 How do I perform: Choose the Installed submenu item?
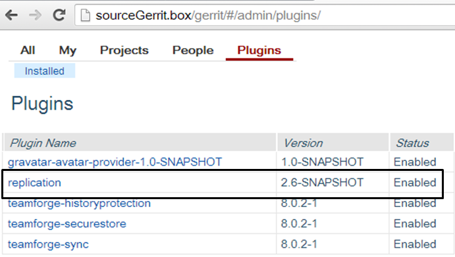point(45,71)
